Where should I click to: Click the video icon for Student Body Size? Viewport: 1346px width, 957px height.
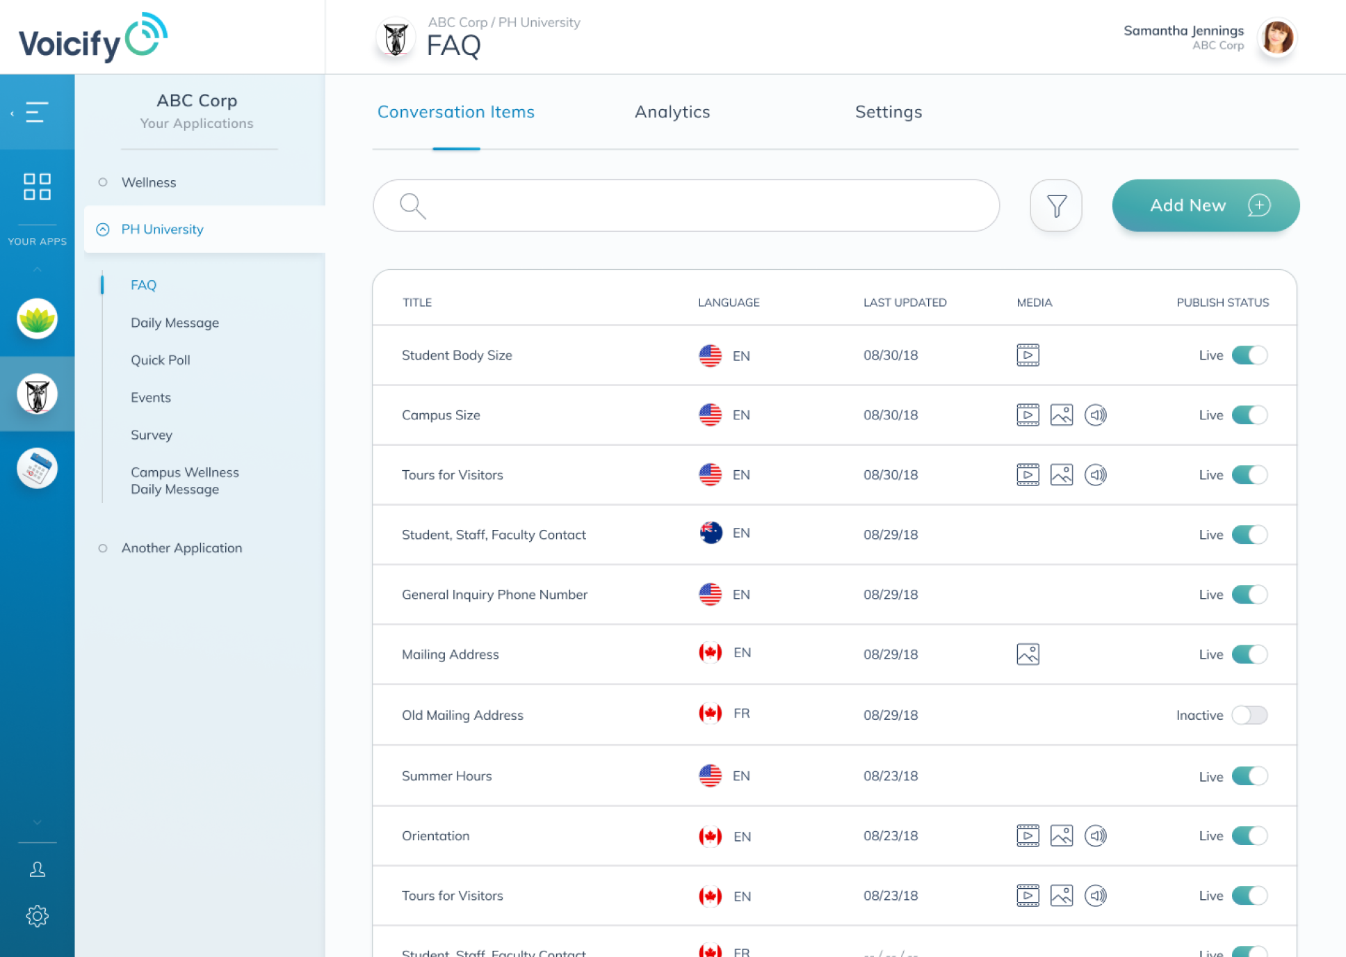tap(1028, 355)
